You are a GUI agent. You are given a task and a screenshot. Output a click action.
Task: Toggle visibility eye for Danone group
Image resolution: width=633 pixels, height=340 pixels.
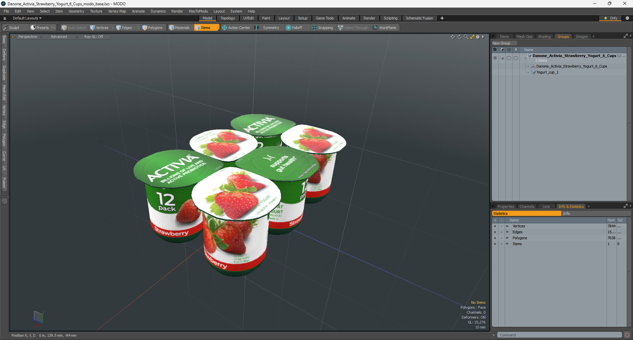(x=495, y=58)
